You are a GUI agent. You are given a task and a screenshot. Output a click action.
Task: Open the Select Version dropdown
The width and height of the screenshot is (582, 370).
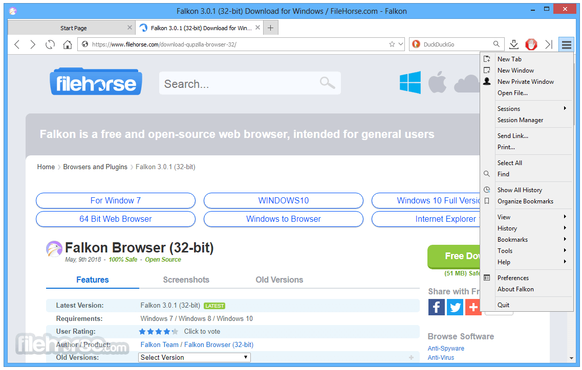click(195, 357)
